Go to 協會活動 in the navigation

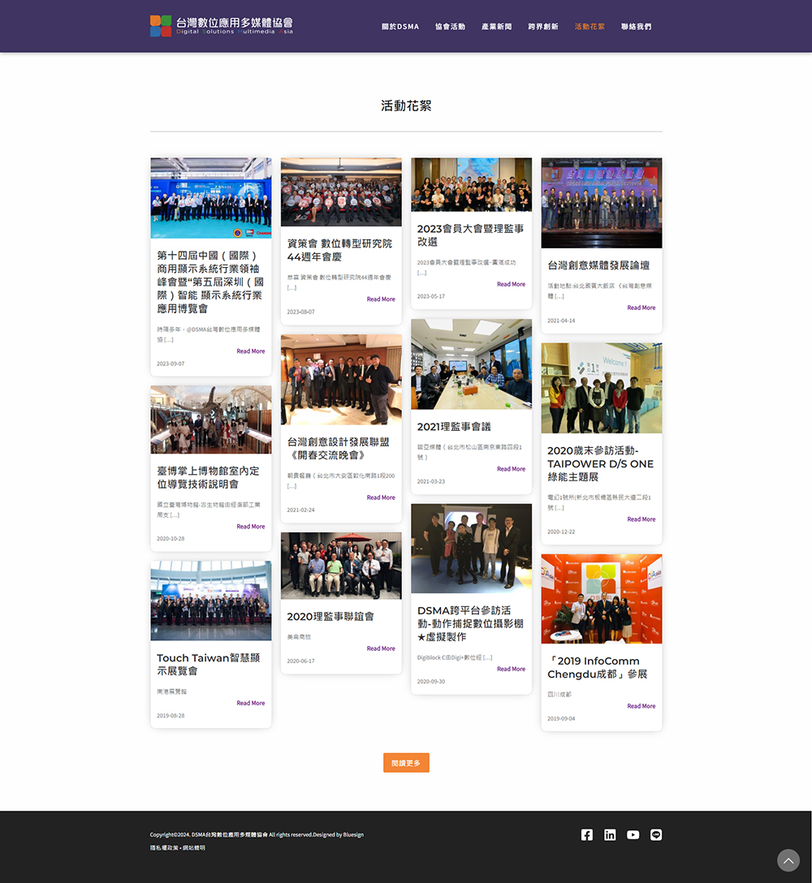click(x=450, y=27)
